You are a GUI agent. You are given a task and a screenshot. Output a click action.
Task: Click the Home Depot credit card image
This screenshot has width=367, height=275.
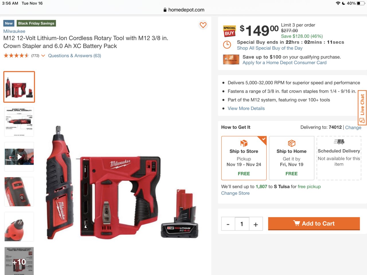coord(231,60)
